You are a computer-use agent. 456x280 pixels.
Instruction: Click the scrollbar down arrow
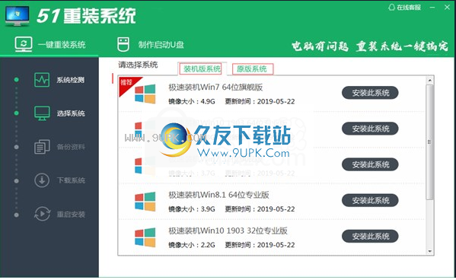click(430, 252)
